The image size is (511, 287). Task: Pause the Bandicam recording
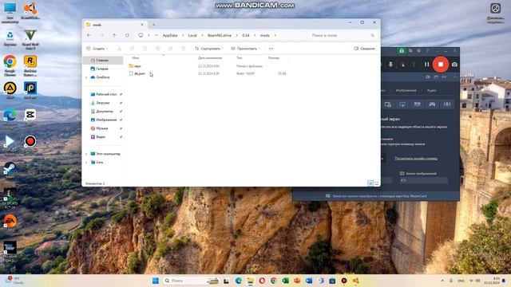pos(426,65)
